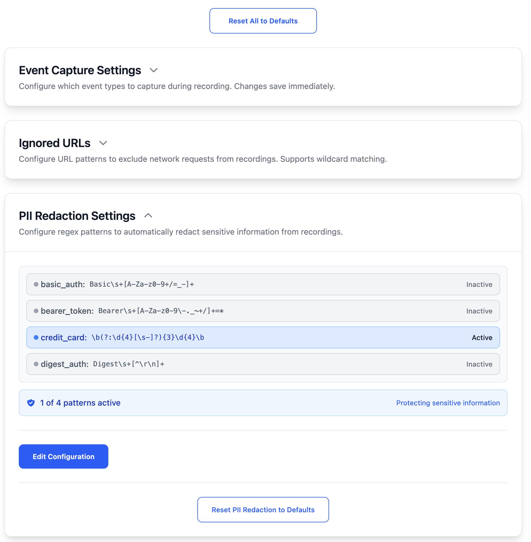531x542 pixels.
Task: Click Reset PII Redaction to Defaults
Action: [x=263, y=510]
